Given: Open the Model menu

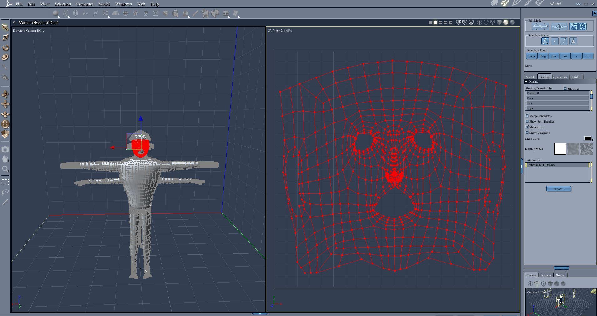Looking at the screenshot, I should coord(104,4).
